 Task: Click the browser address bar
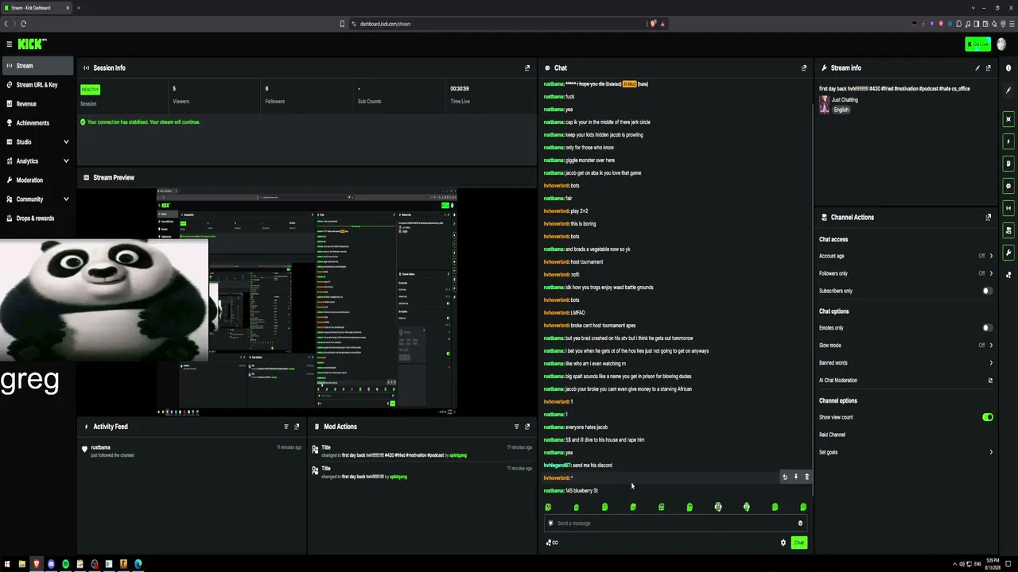[501, 24]
